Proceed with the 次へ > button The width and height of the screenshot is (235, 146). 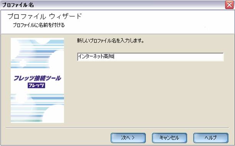(128, 138)
